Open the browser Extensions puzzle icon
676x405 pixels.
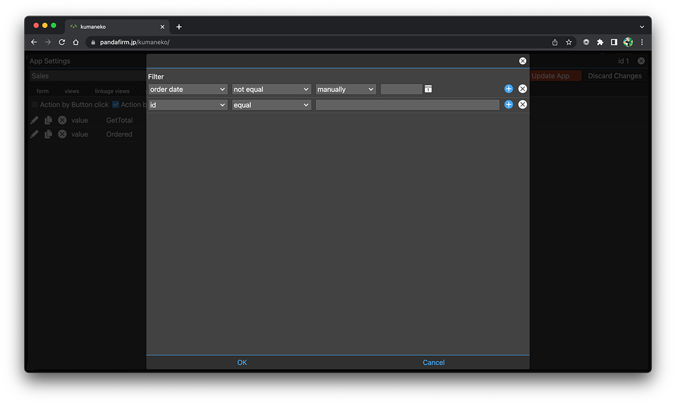(600, 42)
